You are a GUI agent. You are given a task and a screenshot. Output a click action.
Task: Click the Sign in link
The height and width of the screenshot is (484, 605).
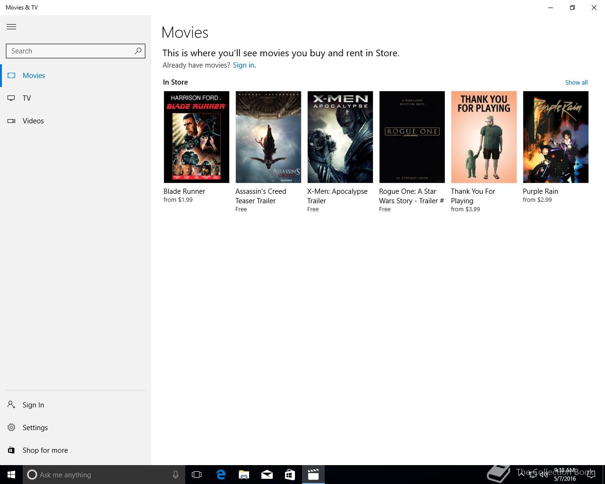[x=243, y=65]
